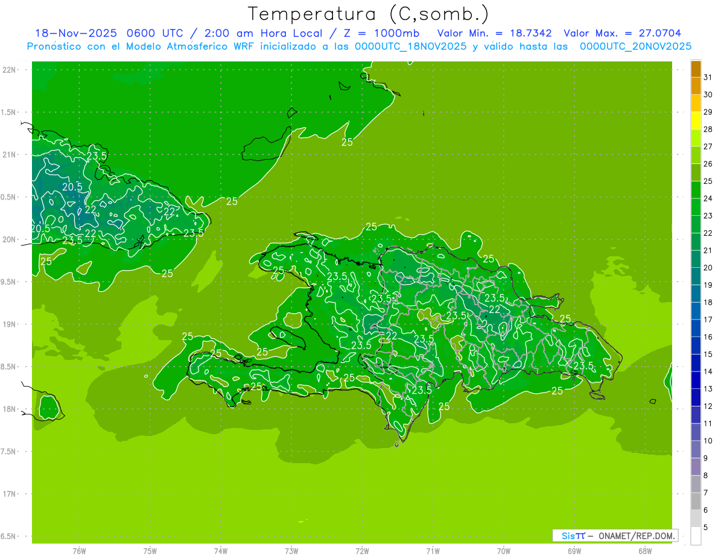Click the 31 value on the color scale

[x=708, y=77]
